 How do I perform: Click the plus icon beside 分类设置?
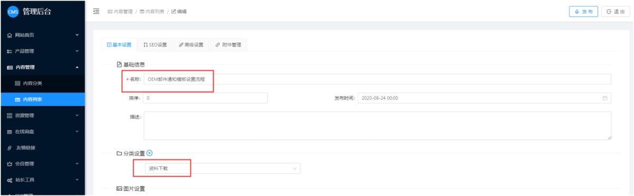(149, 153)
